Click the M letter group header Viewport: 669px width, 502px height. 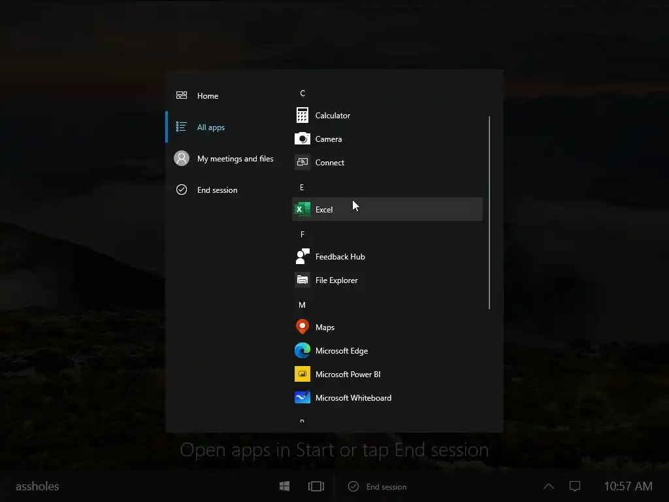pyautogui.click(x=302, y=305)
